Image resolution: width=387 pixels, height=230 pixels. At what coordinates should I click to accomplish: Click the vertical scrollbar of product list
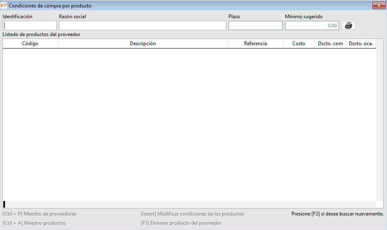pos(380,124)
